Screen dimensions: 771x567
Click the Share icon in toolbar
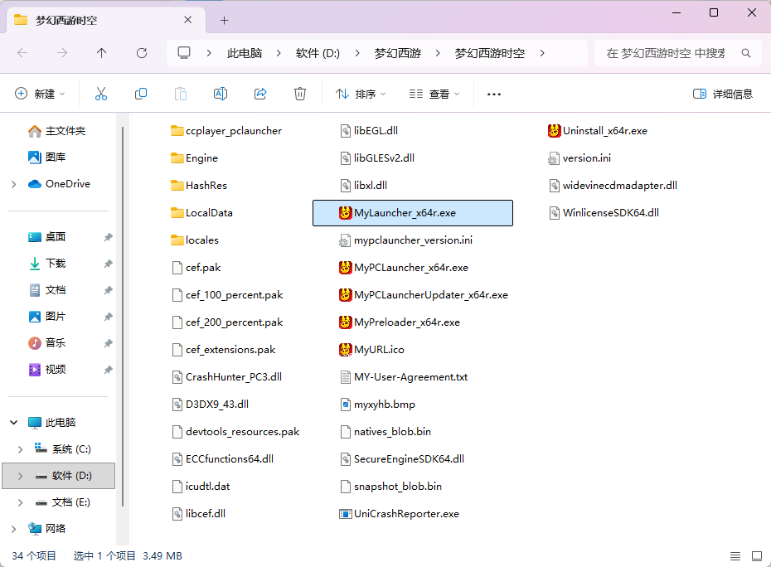(x=260, y=94)
